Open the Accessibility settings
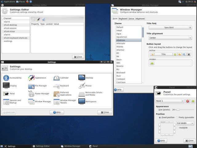The height and width of the screenshot is (148, 197). [x=6, y=78]
